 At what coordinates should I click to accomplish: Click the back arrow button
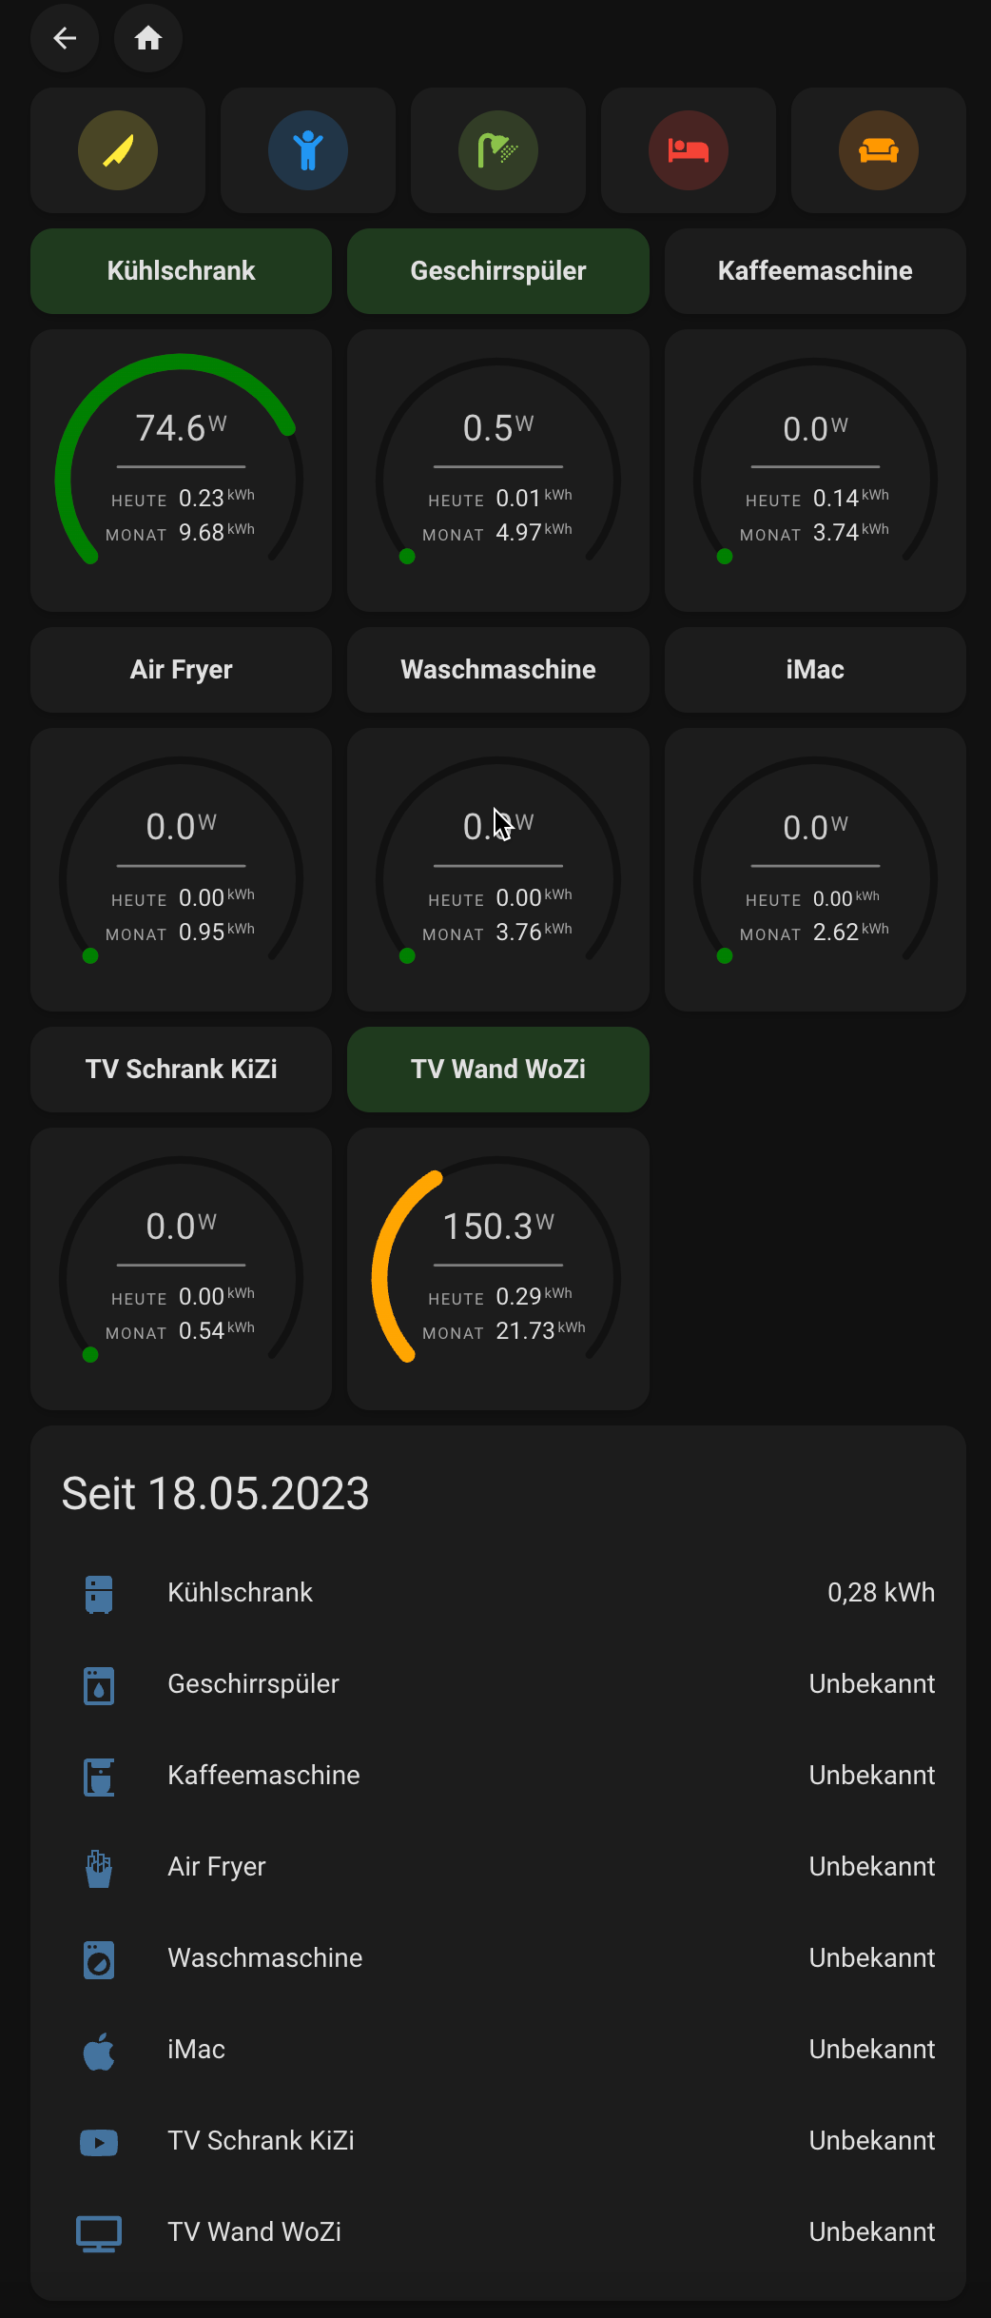[x=65, y=38]
